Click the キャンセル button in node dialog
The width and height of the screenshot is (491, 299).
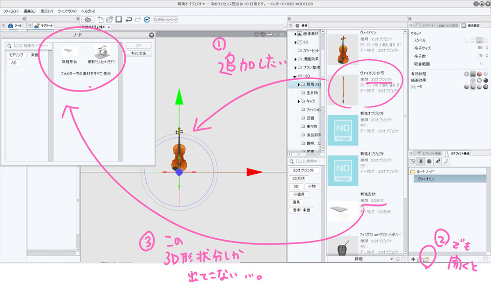point(139,53)
